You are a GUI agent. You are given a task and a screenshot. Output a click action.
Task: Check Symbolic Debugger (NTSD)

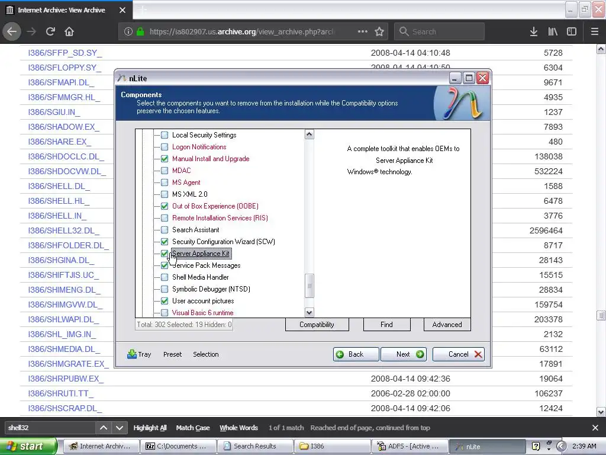(x=165, y=289)
